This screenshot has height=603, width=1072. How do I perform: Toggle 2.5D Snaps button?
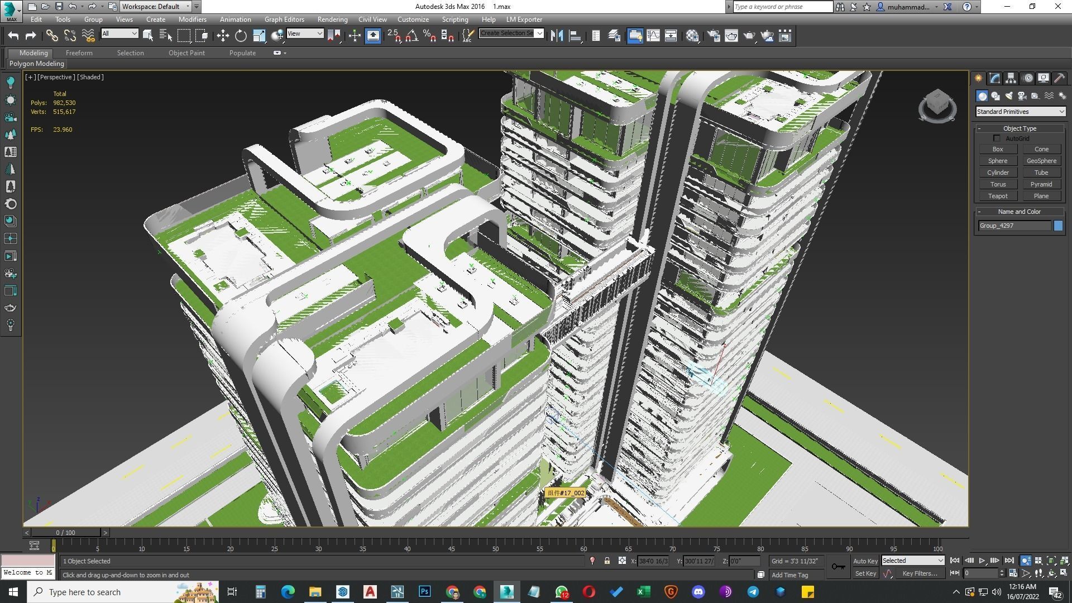(x=394, y=36)
